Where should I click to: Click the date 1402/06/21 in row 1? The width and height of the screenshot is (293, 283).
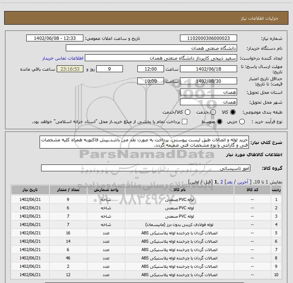(30, 199)
